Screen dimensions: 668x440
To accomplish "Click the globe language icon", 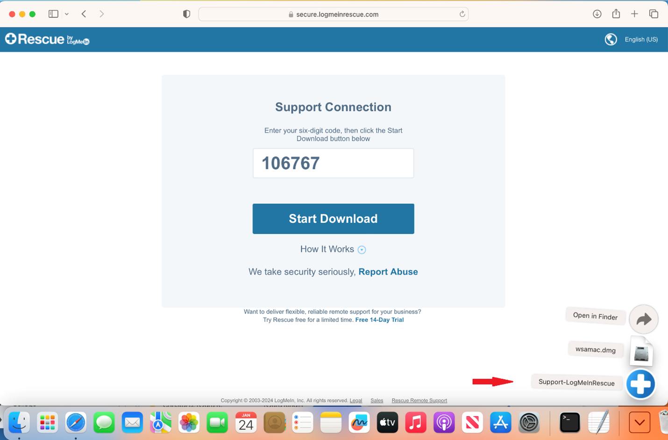I will coord(611,40).
